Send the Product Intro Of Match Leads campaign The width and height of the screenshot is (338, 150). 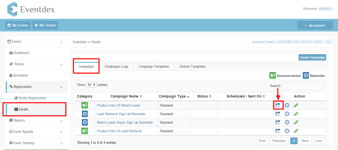(x=278, y=105)
